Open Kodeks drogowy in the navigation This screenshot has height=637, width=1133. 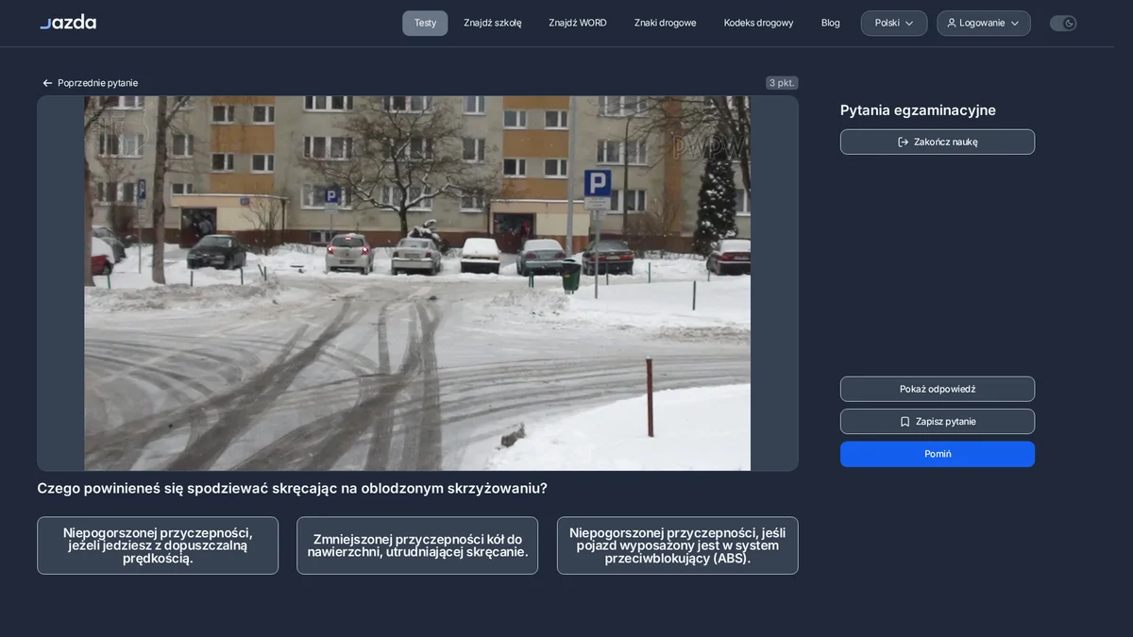pos(759,23)
